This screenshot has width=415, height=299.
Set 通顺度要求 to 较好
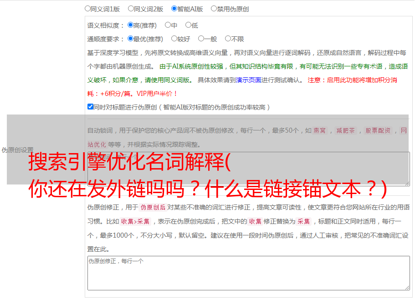(x=174, y=39)
